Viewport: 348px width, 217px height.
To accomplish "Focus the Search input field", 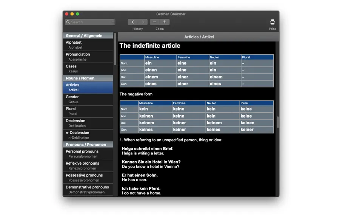I will pyautogui.click(x=90, y=22).
